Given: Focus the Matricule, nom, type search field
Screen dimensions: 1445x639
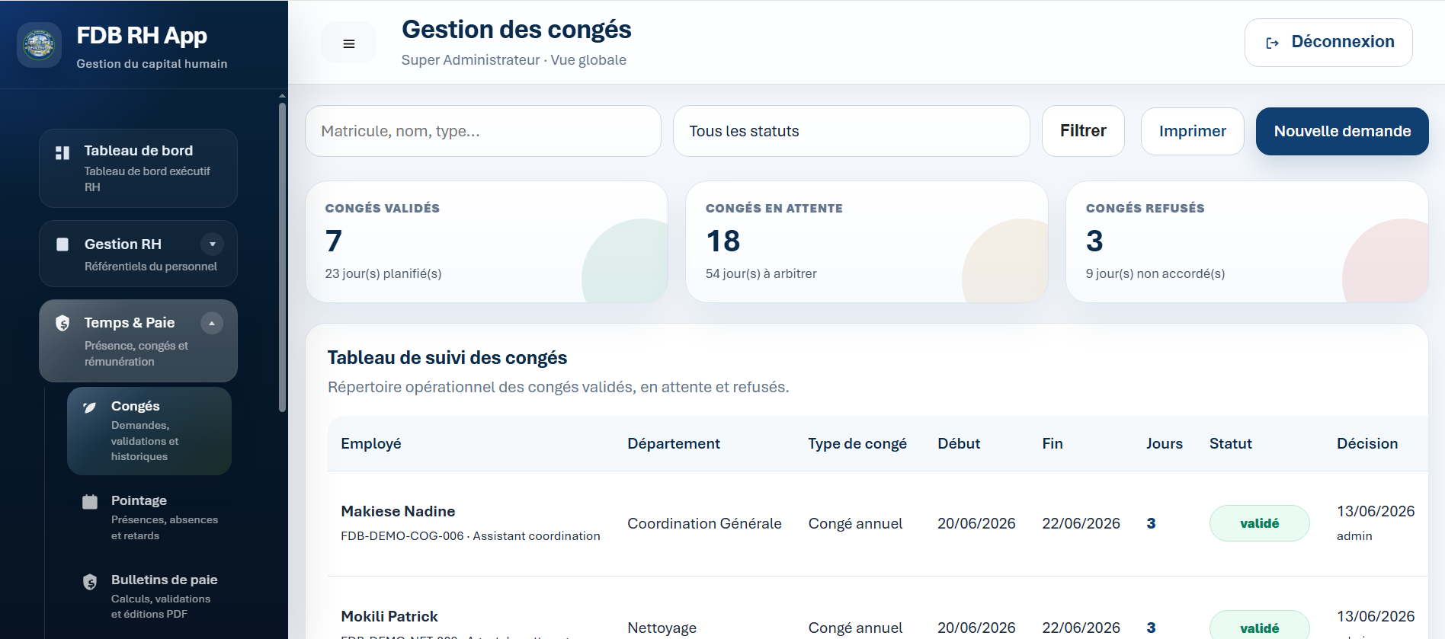Looking at the screenshot, I should coord(483,131).
